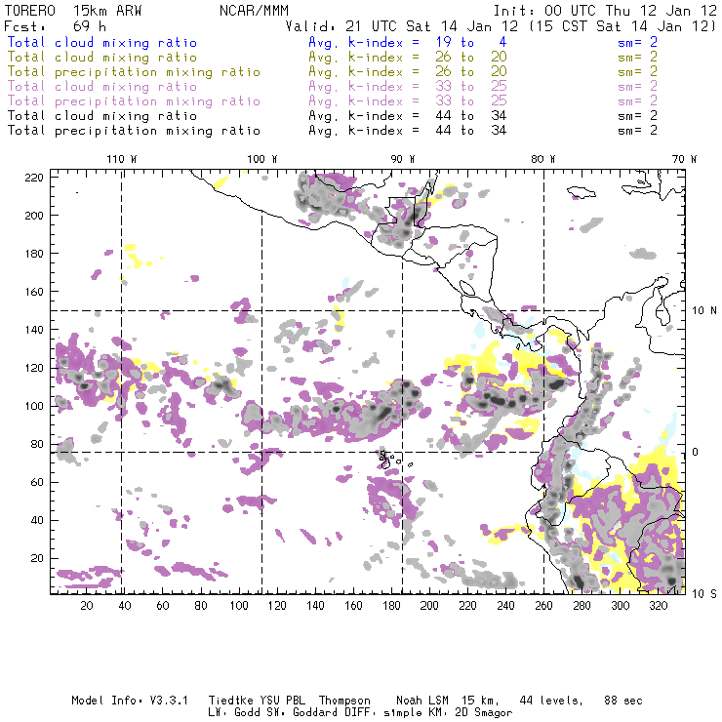Click the 'Model Info: V3.3.1' footer text
The image size is (722, 722).
click(x=130, y=701)
